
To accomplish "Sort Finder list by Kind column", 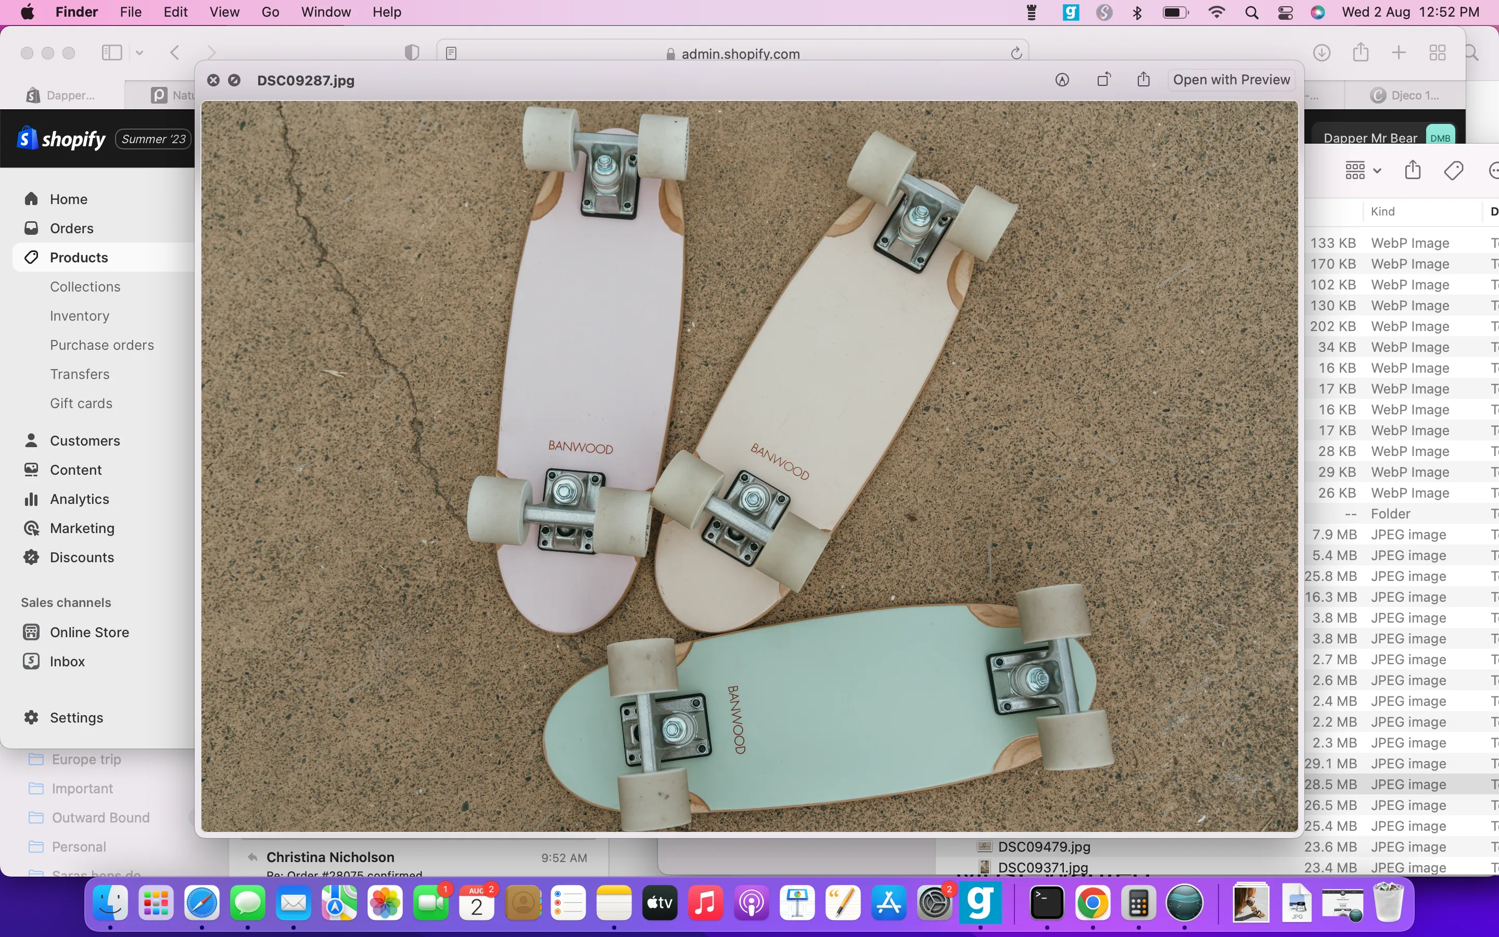I will pos(1382,211).
